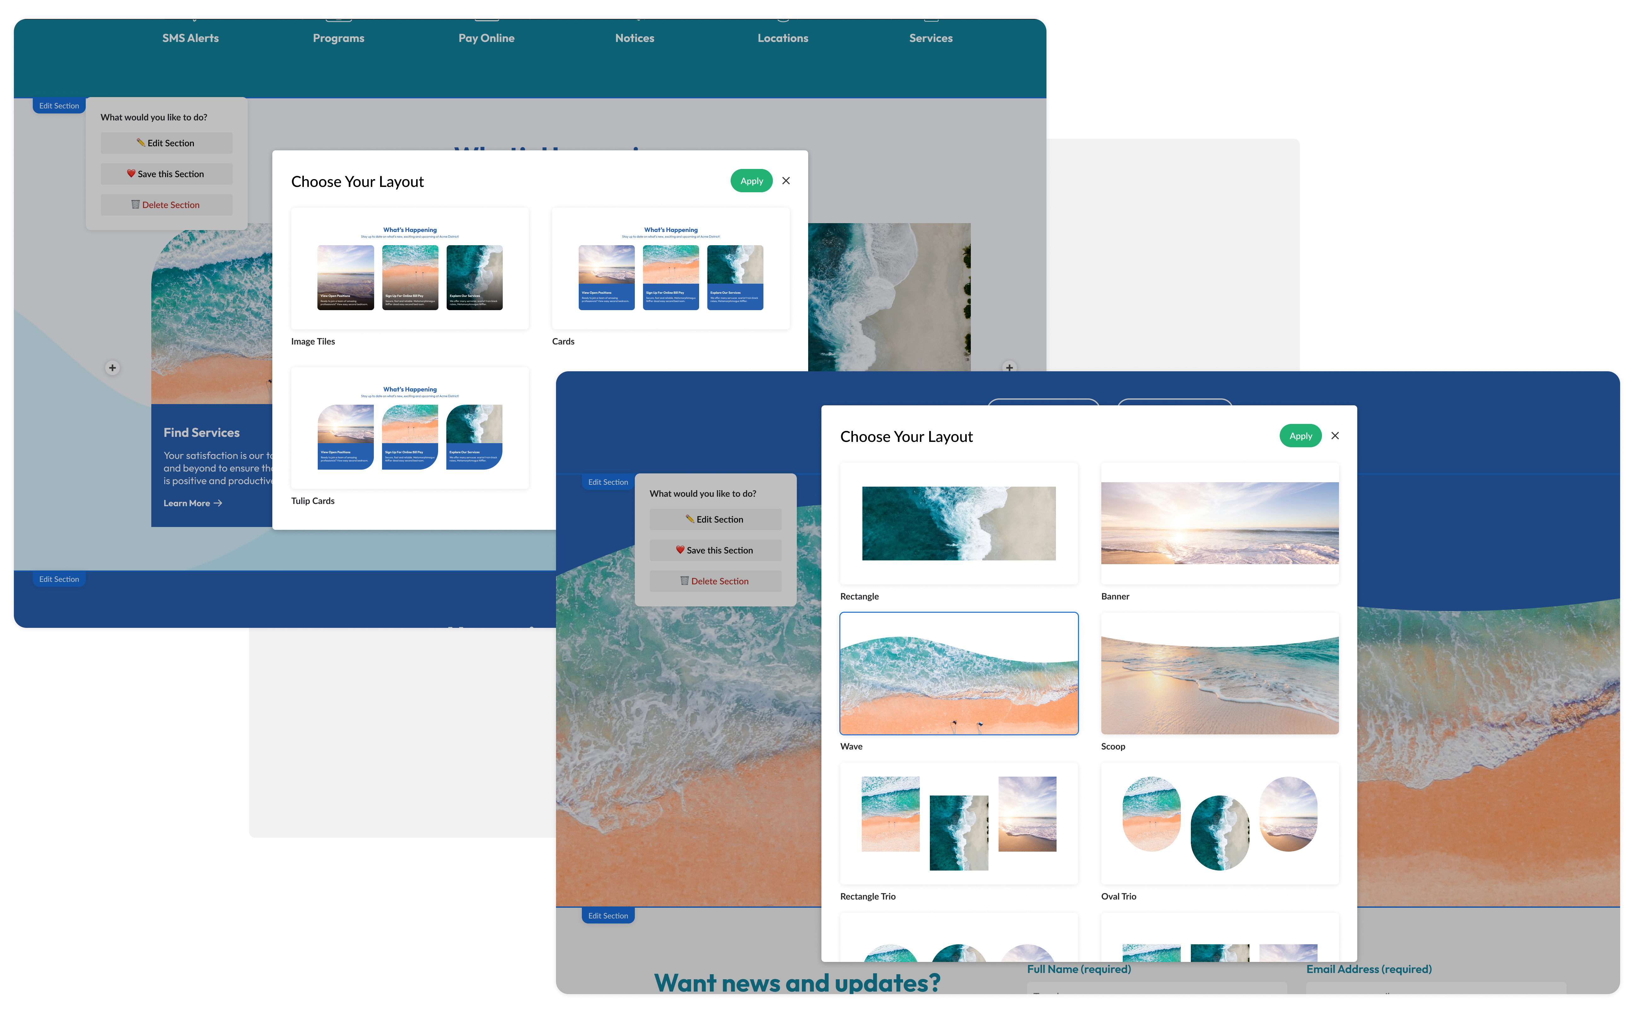Image resolution: width=1634 pixels, height=1013 pixels.
Task: Click Apply button on Choose Your Layout
Action: [x=1299, y=435]
